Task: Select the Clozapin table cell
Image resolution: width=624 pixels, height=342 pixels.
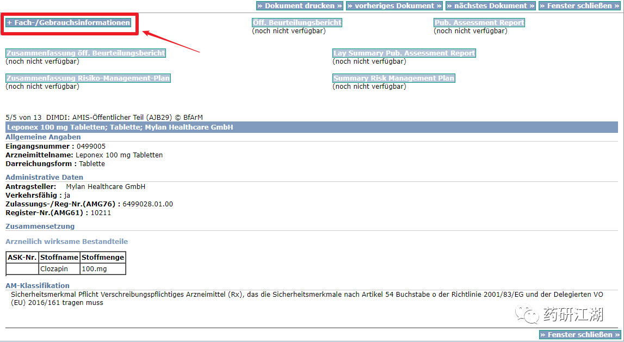Action: [59, 268]
